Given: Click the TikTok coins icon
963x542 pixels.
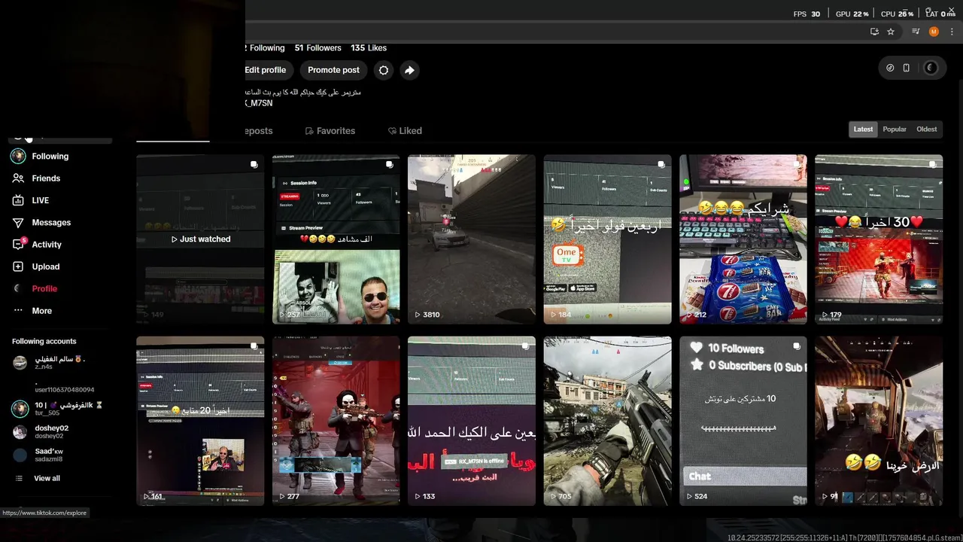Looking at the screenshot, I should point(890,68).
